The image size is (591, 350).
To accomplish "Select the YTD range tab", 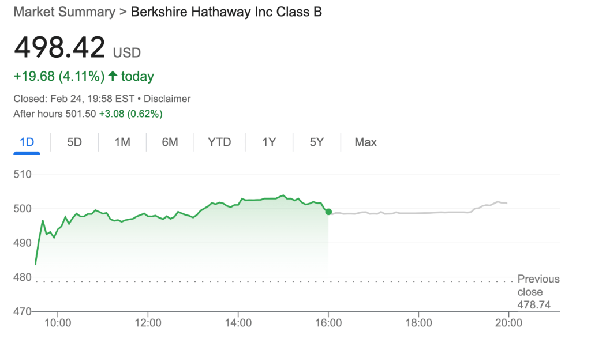I will click(x=219, y=142).
